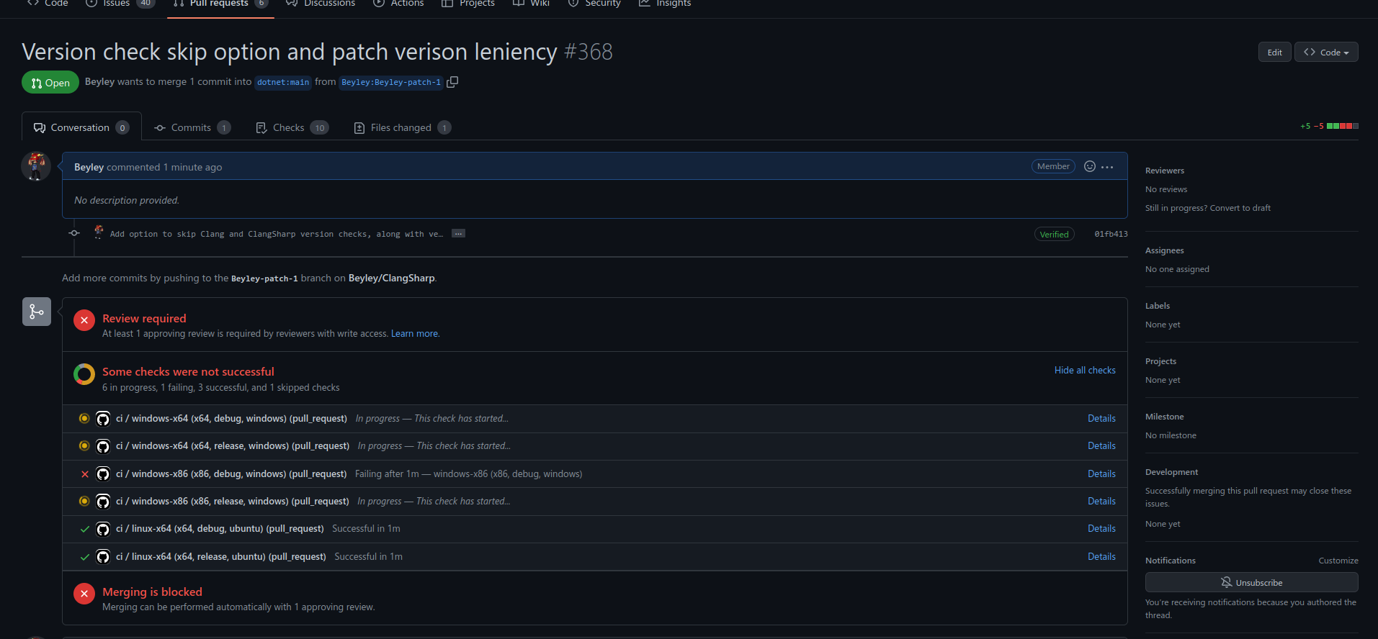Click the in-progress status icon for windows-x86 release
This screenshot has height=639, width=1378.
point(84,501)
